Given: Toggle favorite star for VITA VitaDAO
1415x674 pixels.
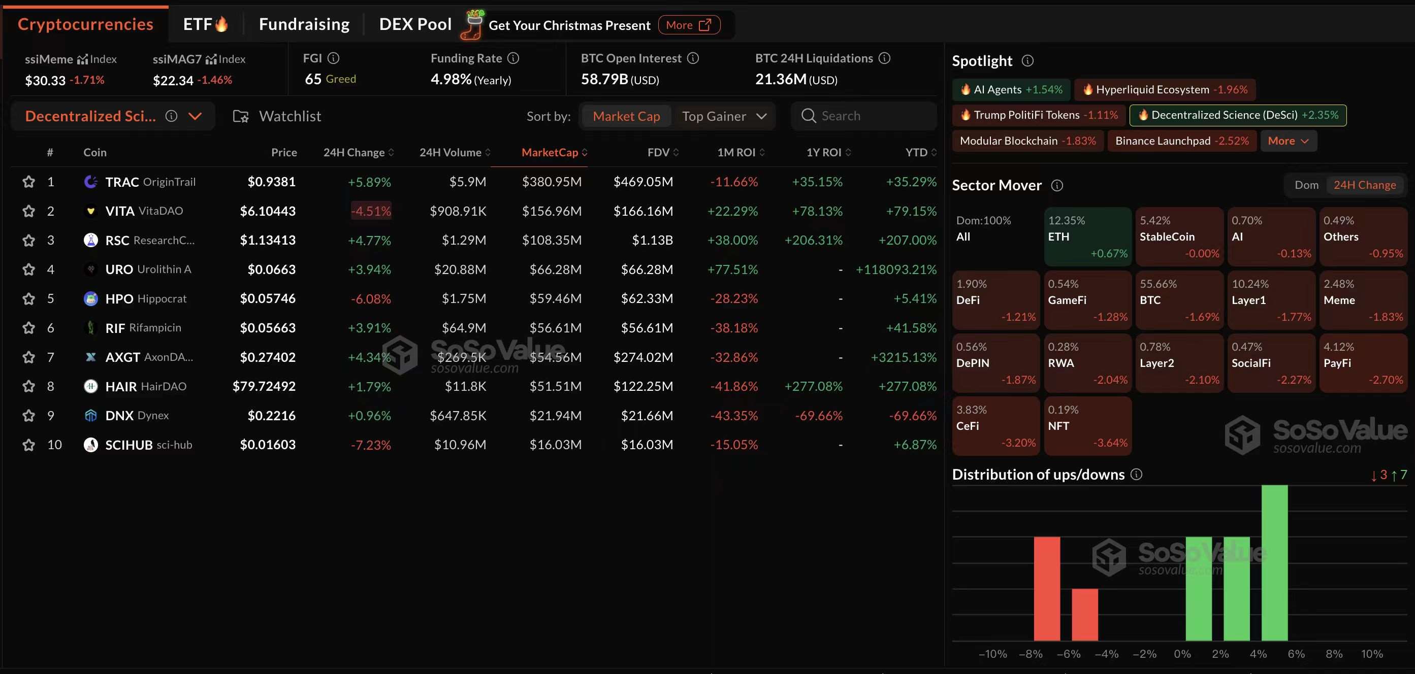Looking at the screenshot, I should coord(28,211).
